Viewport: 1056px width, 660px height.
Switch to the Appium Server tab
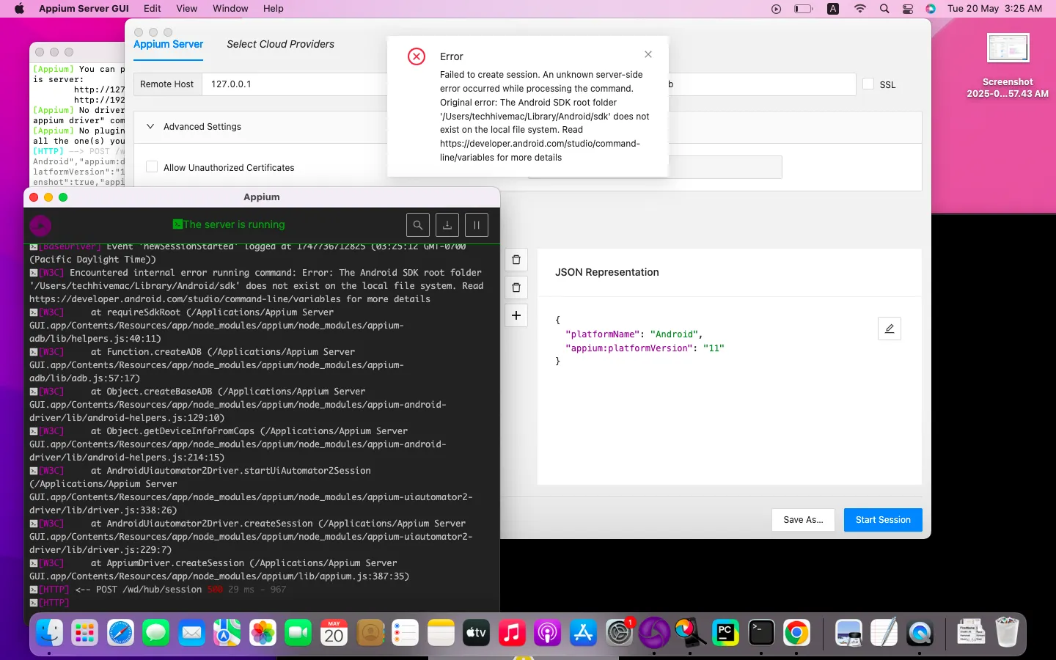(169, 44)
